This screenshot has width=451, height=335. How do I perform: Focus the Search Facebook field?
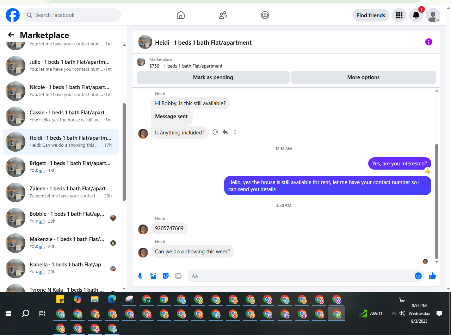[x=72, y=15]
